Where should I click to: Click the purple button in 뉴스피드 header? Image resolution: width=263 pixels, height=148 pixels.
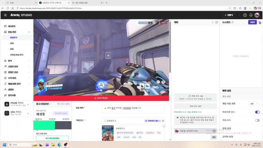click(x=252, y=22)
